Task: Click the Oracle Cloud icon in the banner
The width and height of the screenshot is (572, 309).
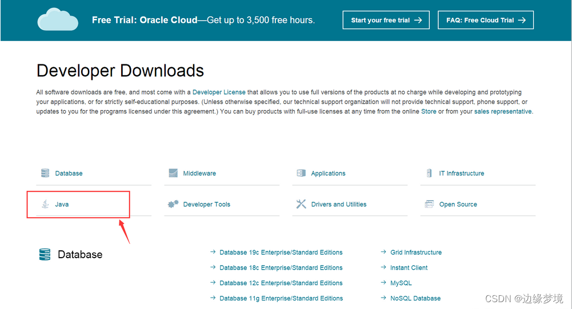Action: click(x=58, y=19)
